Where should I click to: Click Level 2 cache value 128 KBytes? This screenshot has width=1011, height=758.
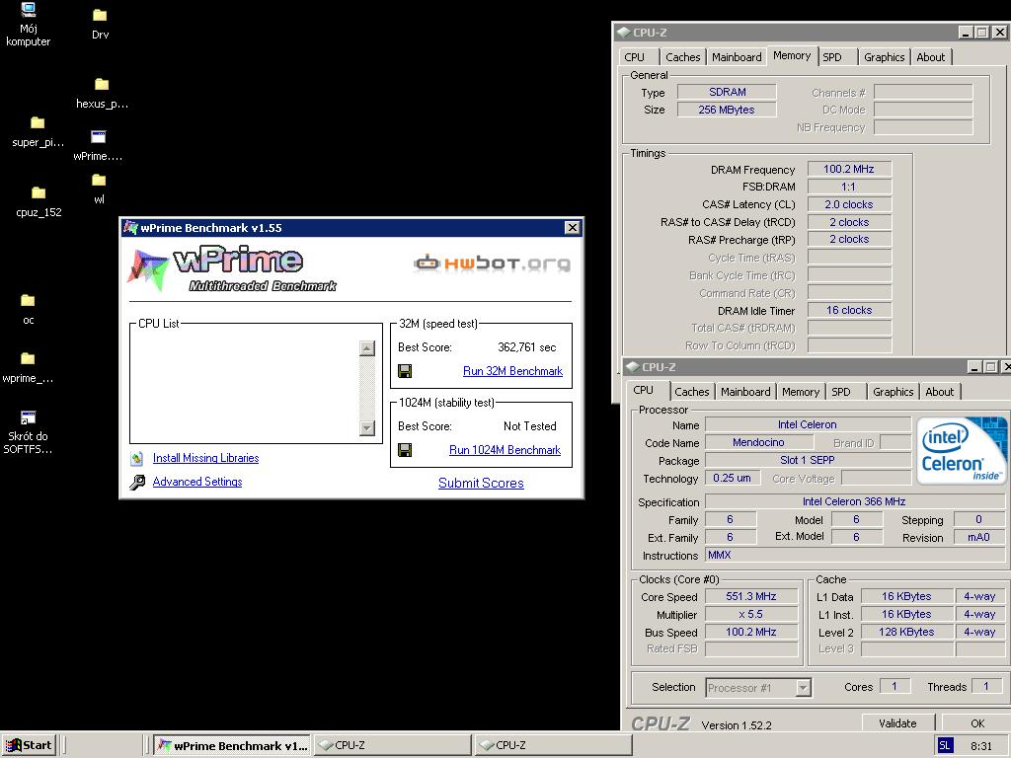(x=906, y=632)
